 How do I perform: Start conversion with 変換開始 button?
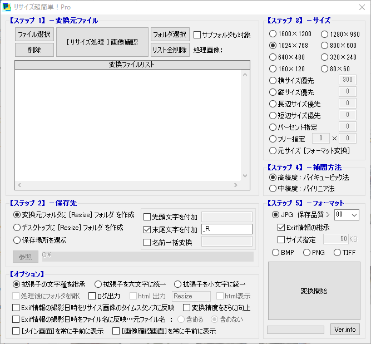click(x=314, y=291)
